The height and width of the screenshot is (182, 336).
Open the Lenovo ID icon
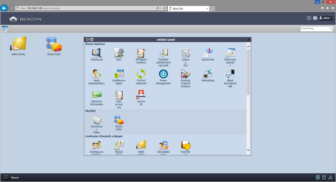[x=141, y=95]
